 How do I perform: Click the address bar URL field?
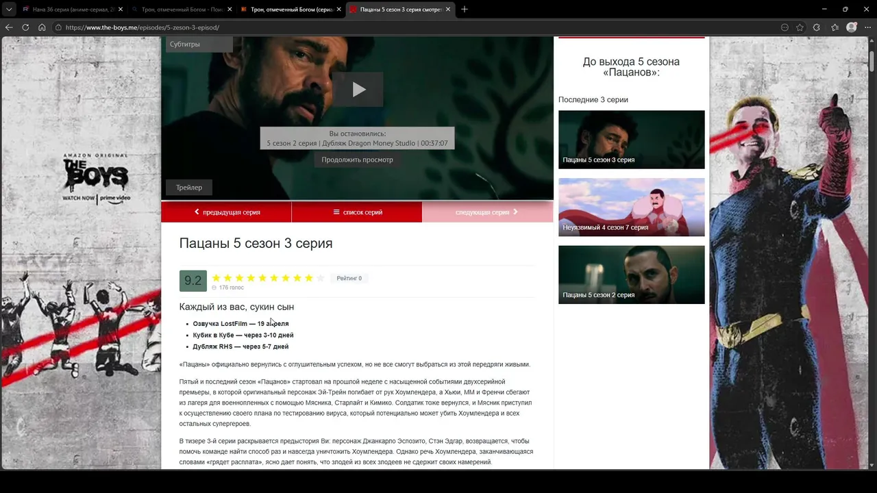[411, 27]
